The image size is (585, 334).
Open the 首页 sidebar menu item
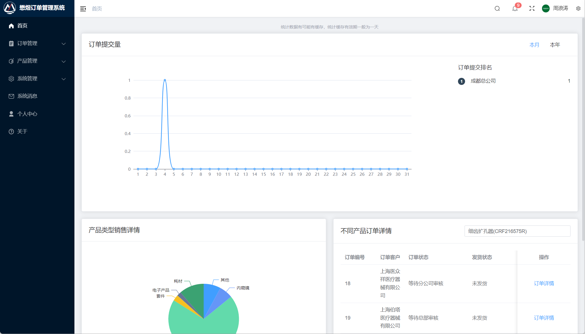click(37, 26)
